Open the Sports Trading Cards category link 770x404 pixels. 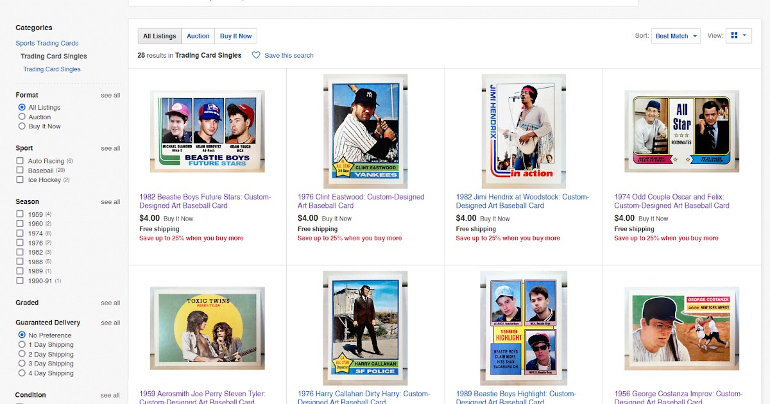click(47, 43)
